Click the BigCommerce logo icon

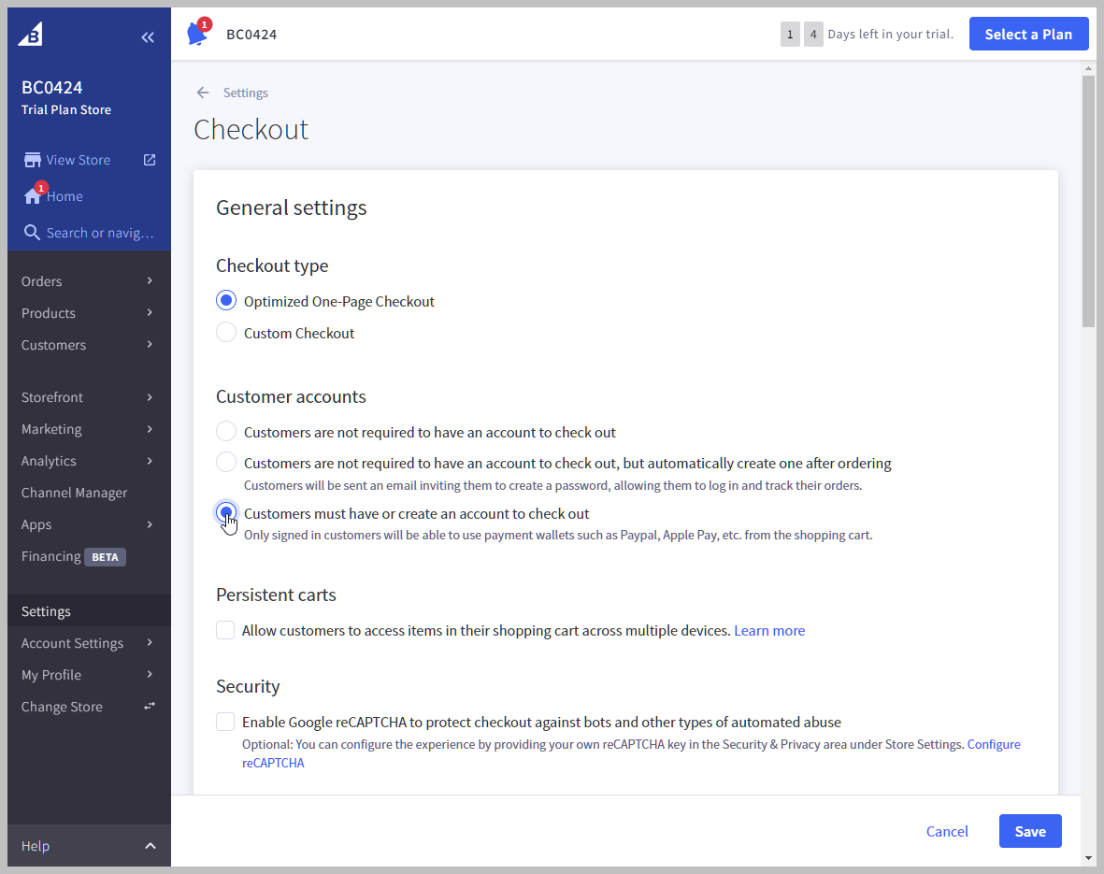click(31, 35)
